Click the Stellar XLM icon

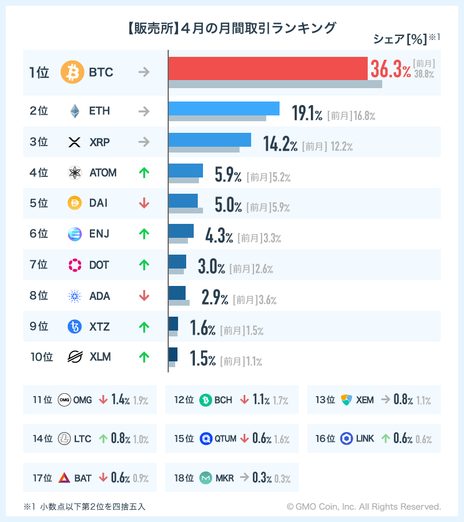75,357
